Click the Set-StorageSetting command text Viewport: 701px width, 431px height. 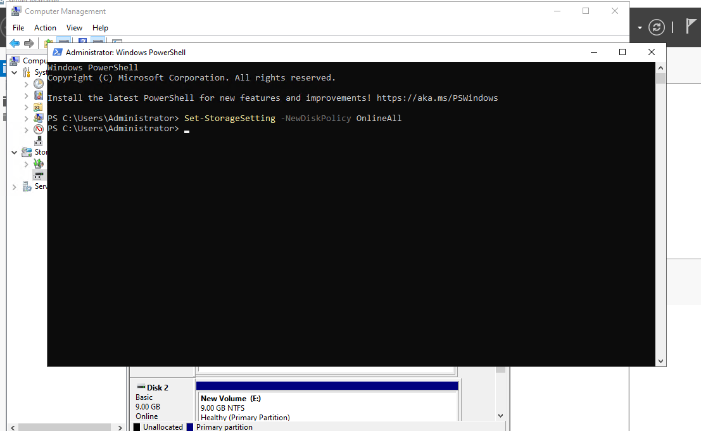tap(230, 118)
